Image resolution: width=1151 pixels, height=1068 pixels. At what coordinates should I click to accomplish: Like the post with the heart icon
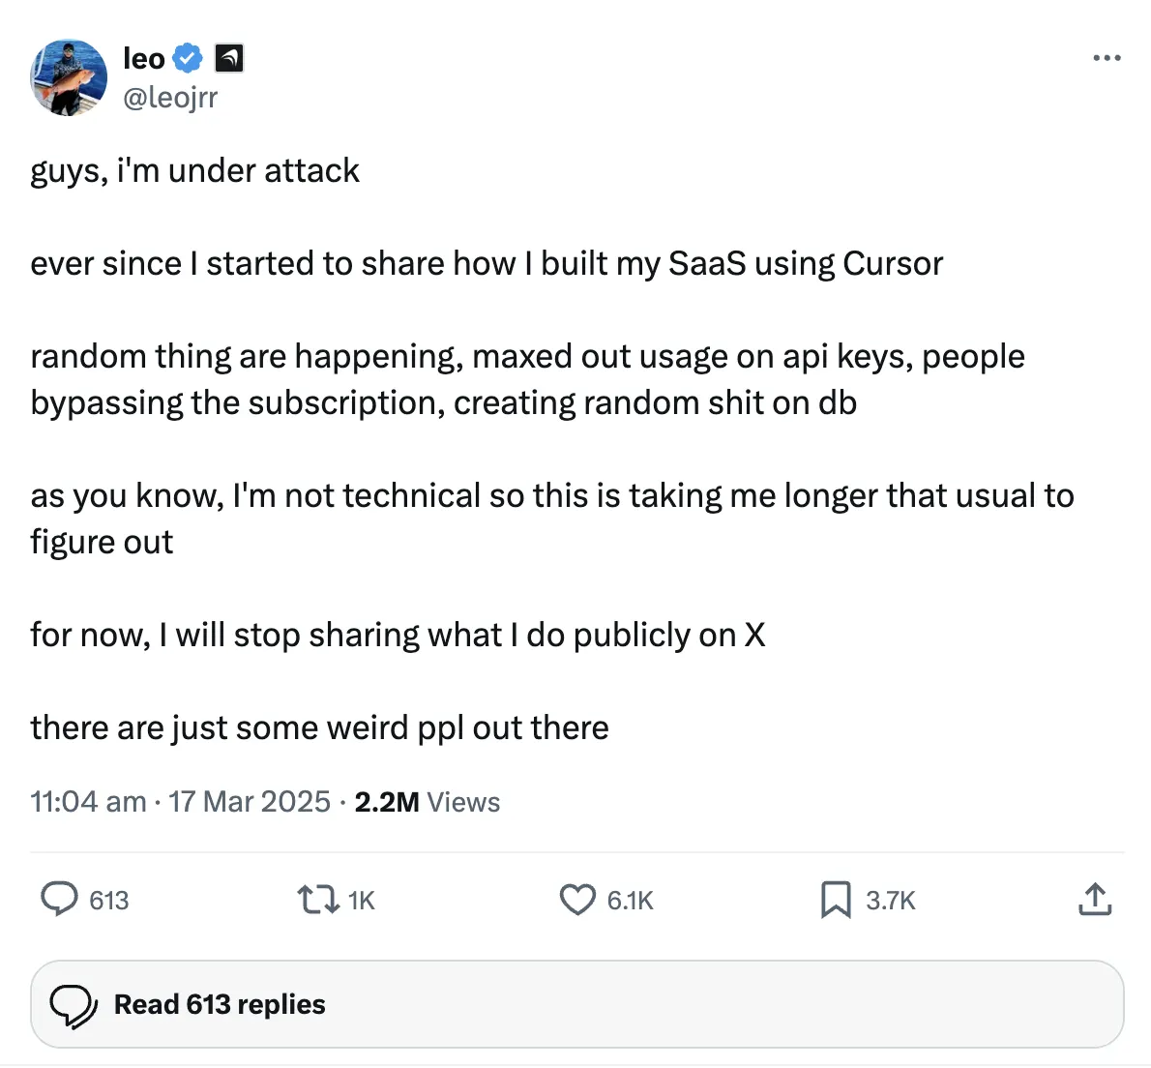pos(577,900)
